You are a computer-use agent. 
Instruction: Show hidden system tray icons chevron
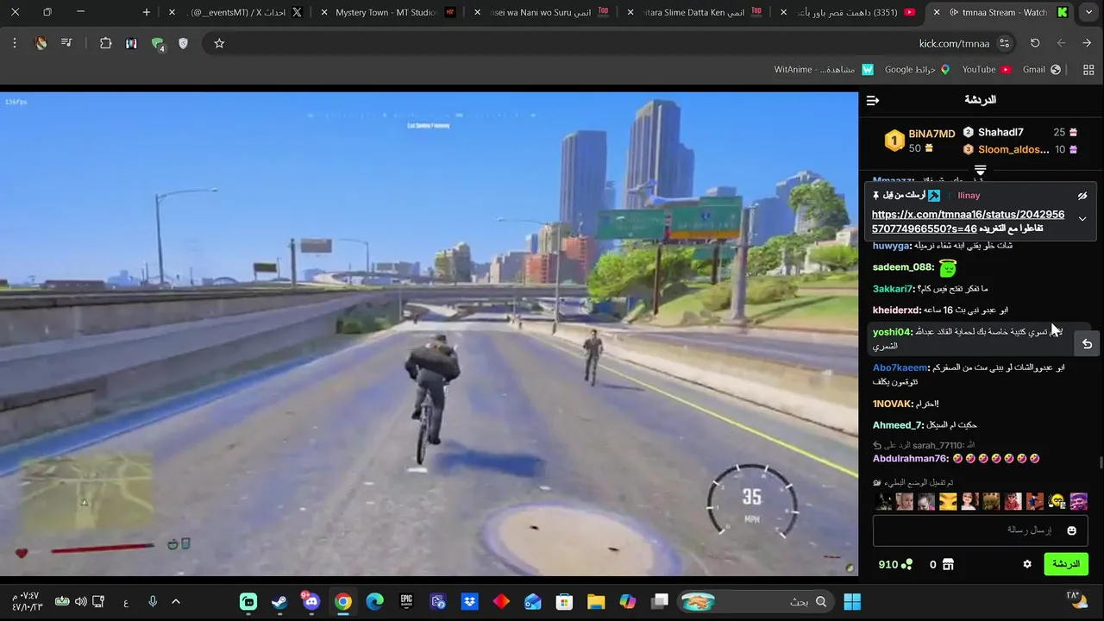click(176, 601)
